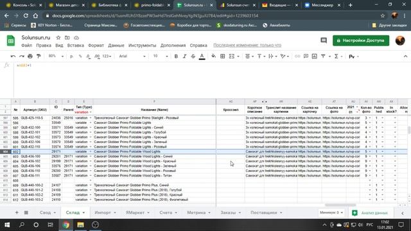The image size is (411, 231).
Task: Click the Merge cells icon
Action: pos(232,56)
